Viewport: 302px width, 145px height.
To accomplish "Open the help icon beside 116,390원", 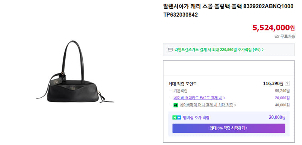I will (x=287, y=83).
